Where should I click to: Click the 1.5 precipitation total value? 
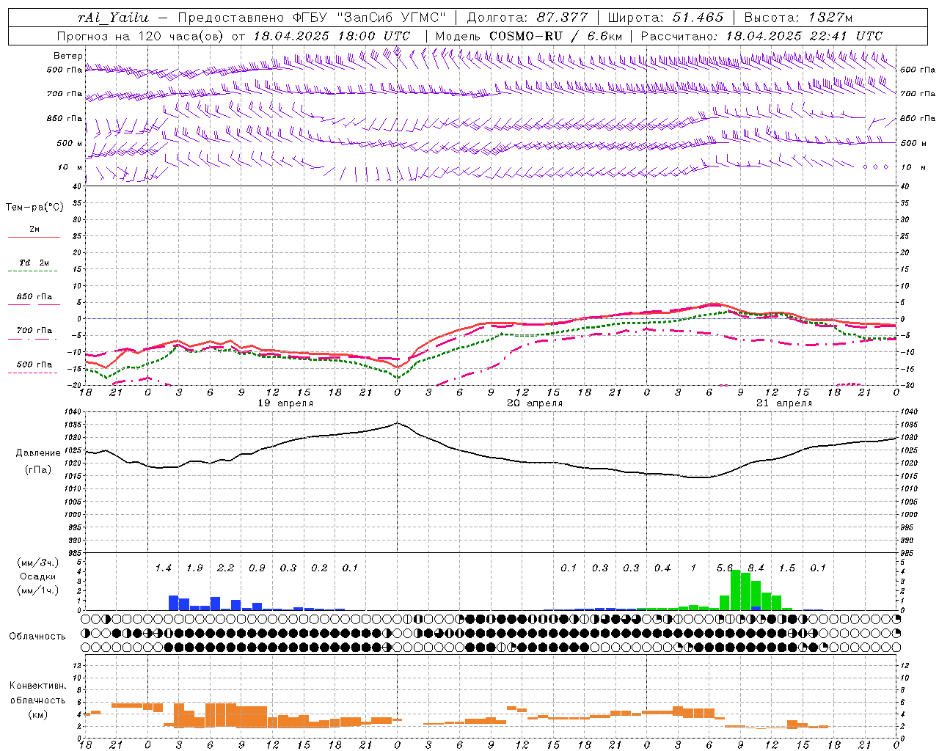[786, 568]
